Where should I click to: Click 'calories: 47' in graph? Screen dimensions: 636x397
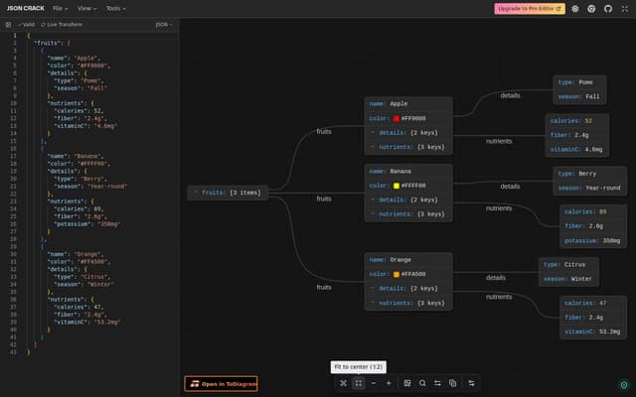[x=593, y=303]
